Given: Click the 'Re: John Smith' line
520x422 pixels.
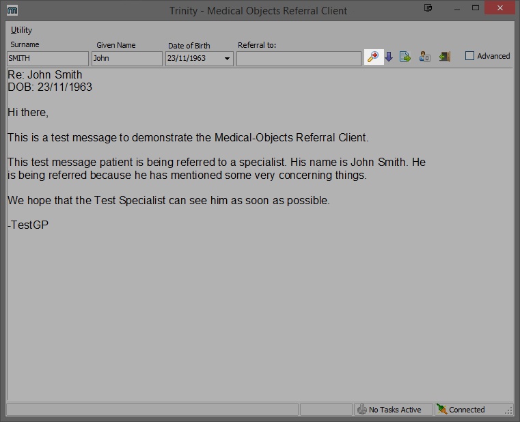Looking at the screenshot, I should (x=45, y=74).
